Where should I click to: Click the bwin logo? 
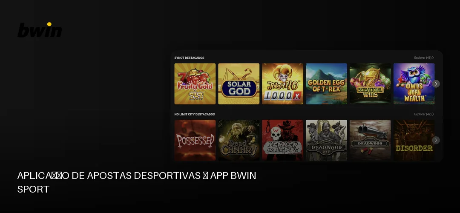pyautogui.click(x=40, y=30)
